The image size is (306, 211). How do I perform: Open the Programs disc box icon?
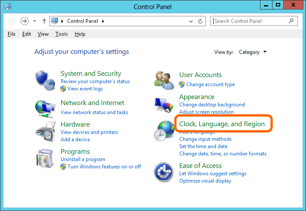point(45,158)
